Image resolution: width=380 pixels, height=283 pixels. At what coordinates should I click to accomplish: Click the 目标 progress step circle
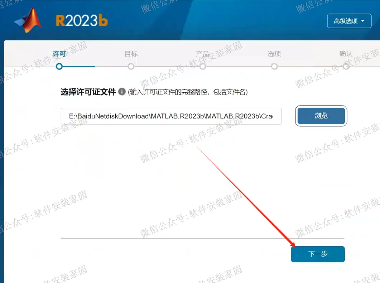(x=131, y=66)
